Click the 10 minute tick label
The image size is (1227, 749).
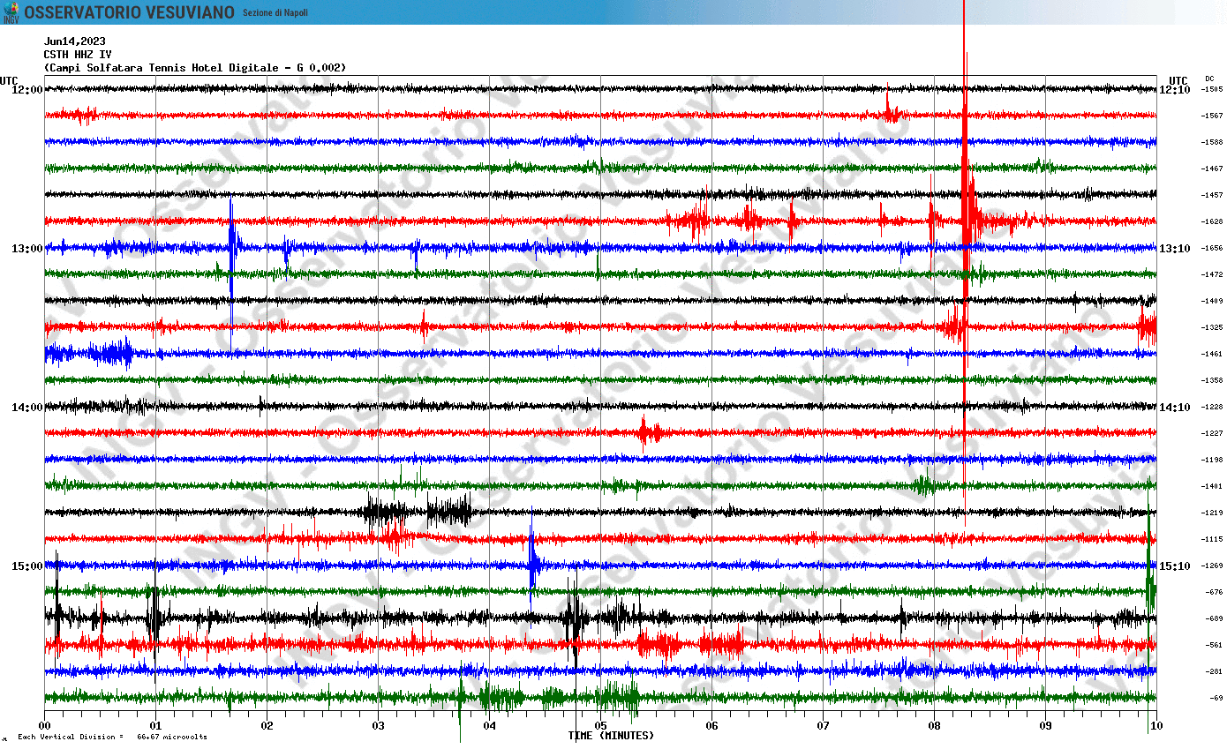(x=1155, y=726)
